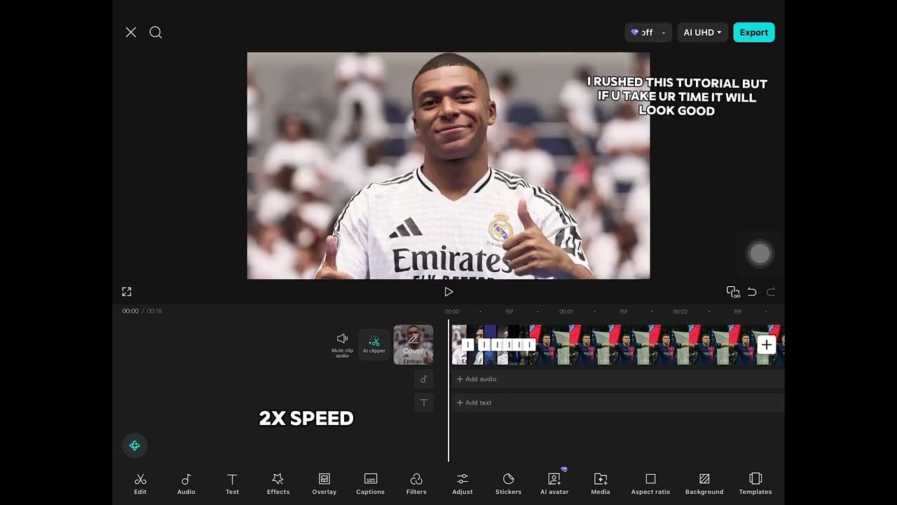This screenshot has height=505, width=897.
Task: Open the Media tool
Action: click(601, 484)
